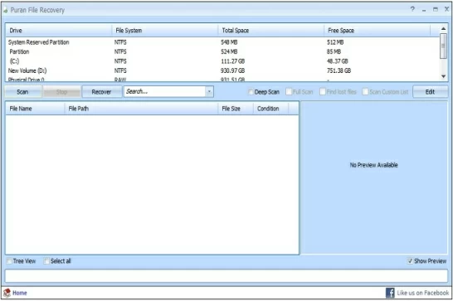Click the No Preview Available pane
This screenshot has height=301, width=453.
[x=374, y=177]
